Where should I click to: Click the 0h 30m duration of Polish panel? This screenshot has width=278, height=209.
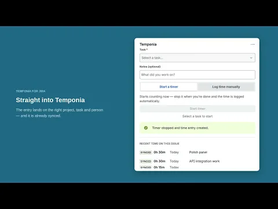coord(159,152)
